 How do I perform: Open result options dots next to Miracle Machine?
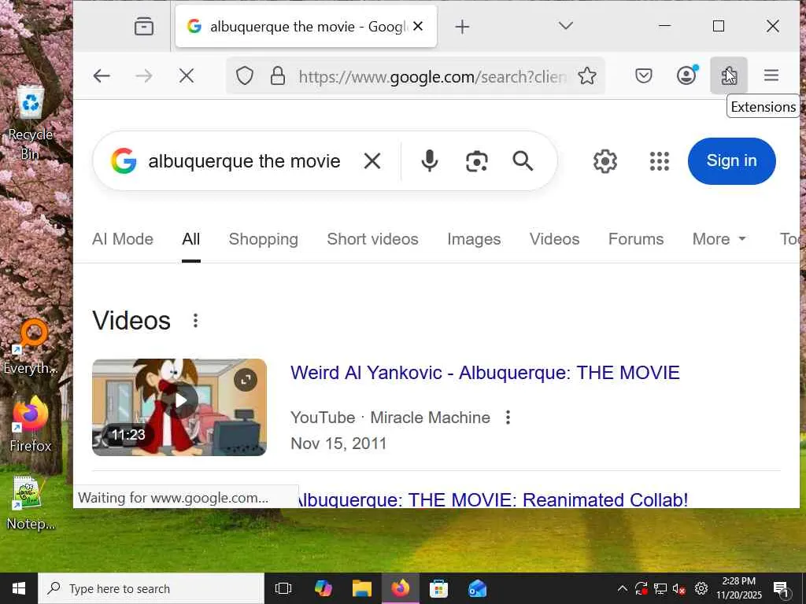point(508,417)
